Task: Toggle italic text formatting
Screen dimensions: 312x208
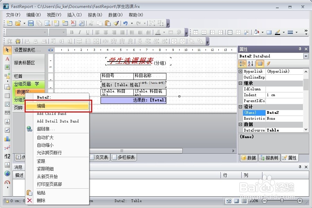Action: point(79,33)
